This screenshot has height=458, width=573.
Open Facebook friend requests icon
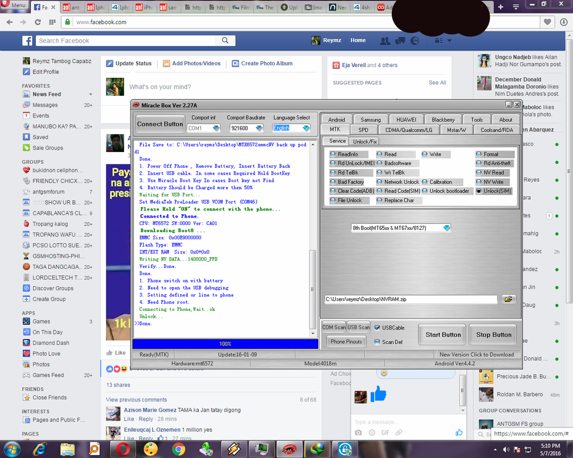point(385,40)
